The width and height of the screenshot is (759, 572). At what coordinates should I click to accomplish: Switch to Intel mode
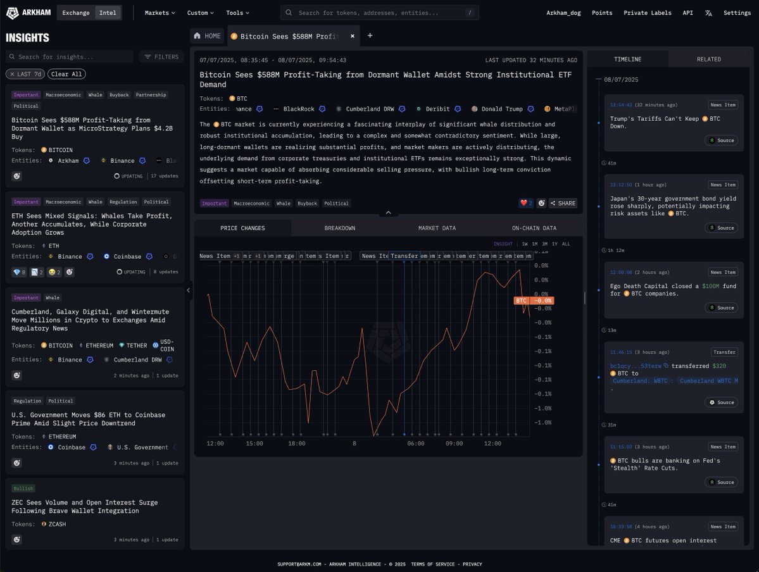pos(108,13)
